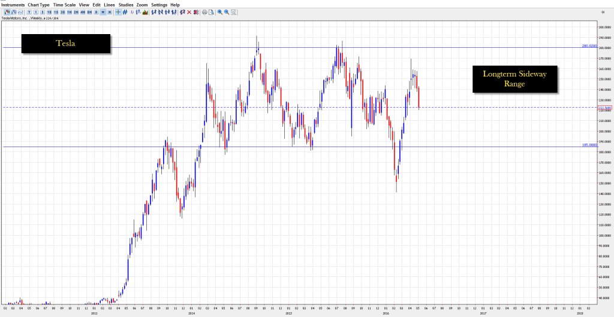Click the price scale ruler icon
Viewport: 614px width, 317px height.
138,12
